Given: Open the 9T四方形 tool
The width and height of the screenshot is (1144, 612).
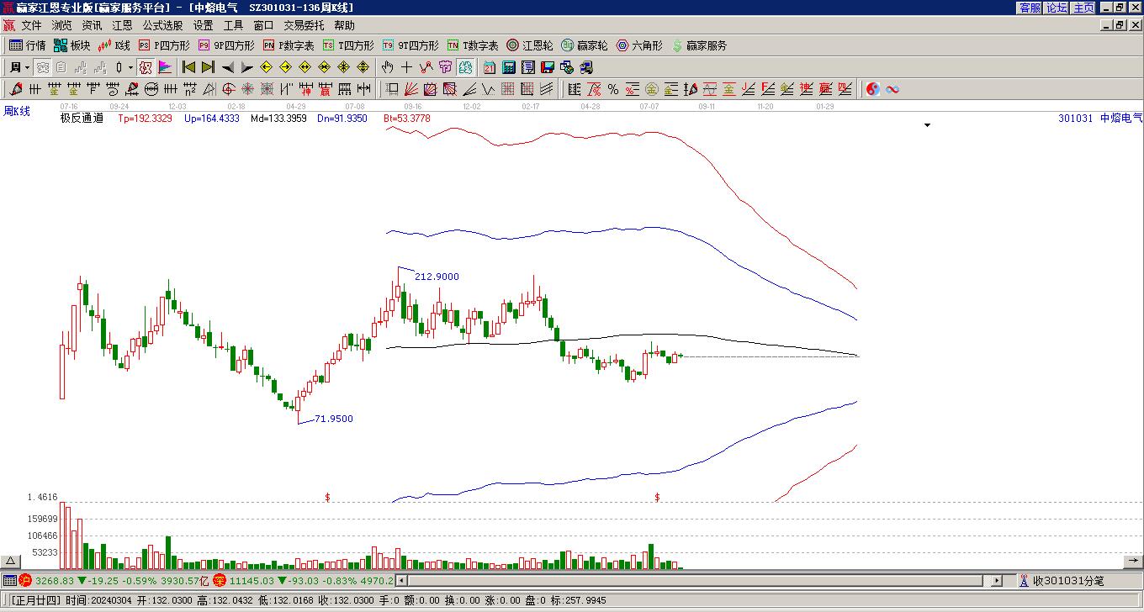Looking at the screenshot, I should click(410, 45).
